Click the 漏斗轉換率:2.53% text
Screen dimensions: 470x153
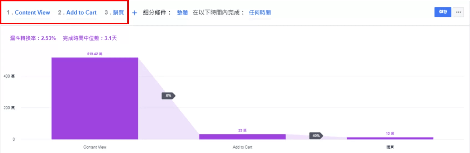click(x=33, y=38)
